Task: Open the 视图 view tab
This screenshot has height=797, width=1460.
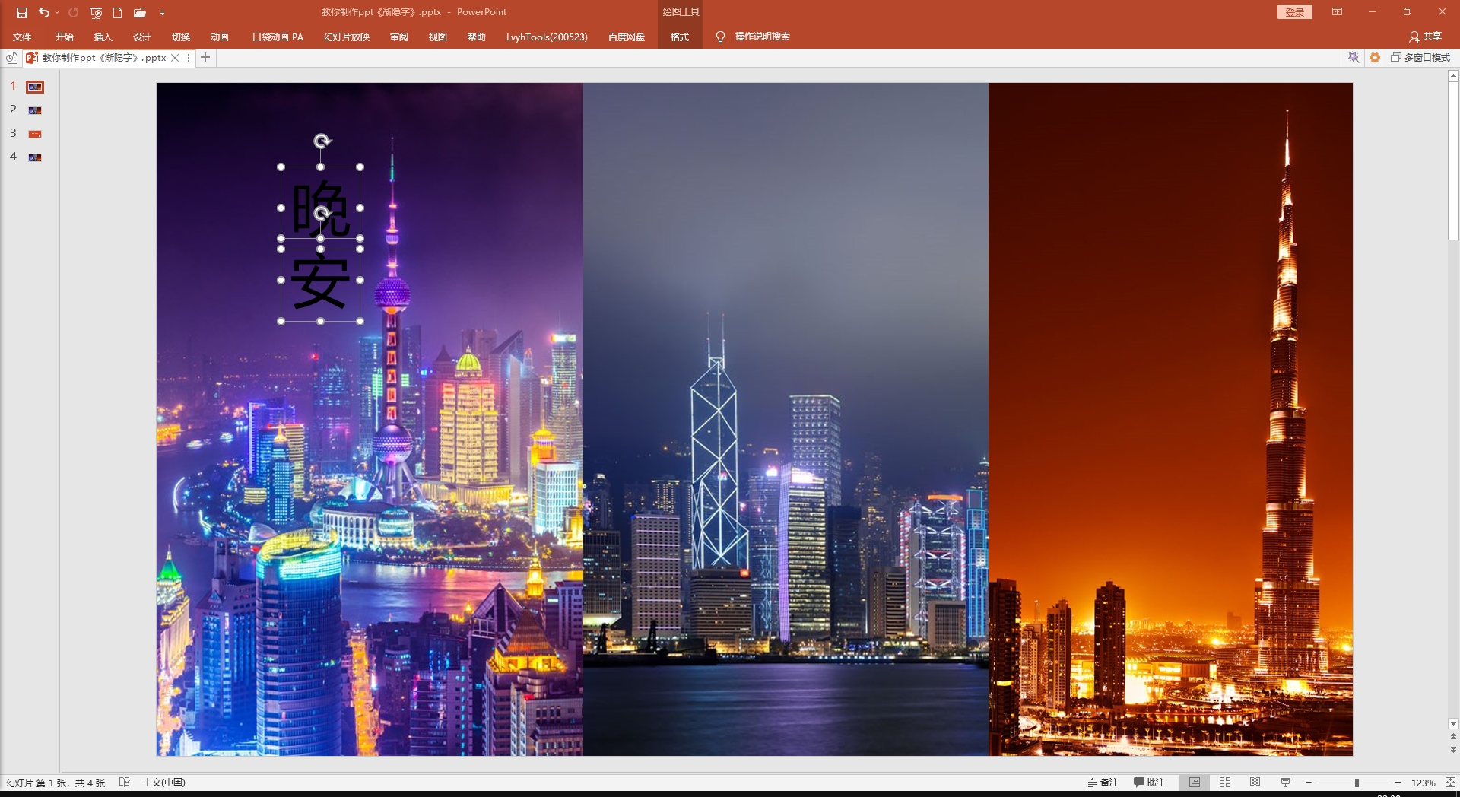Action: [437, 37]
